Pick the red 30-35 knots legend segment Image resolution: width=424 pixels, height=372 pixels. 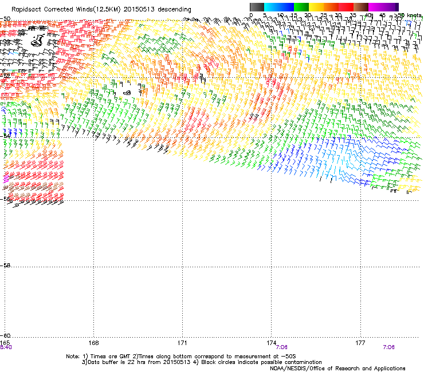click(x=346, y=7)
